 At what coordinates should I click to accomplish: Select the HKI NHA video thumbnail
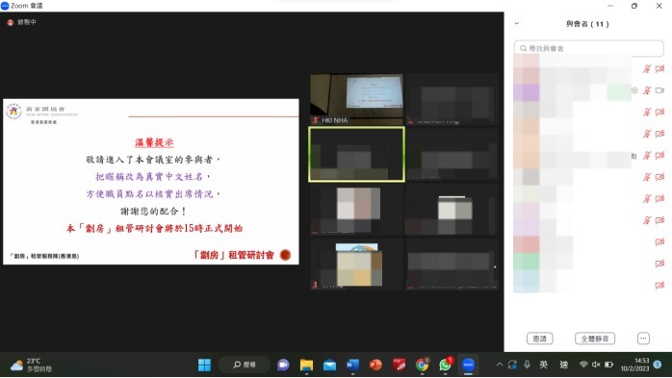click(356, 99)
